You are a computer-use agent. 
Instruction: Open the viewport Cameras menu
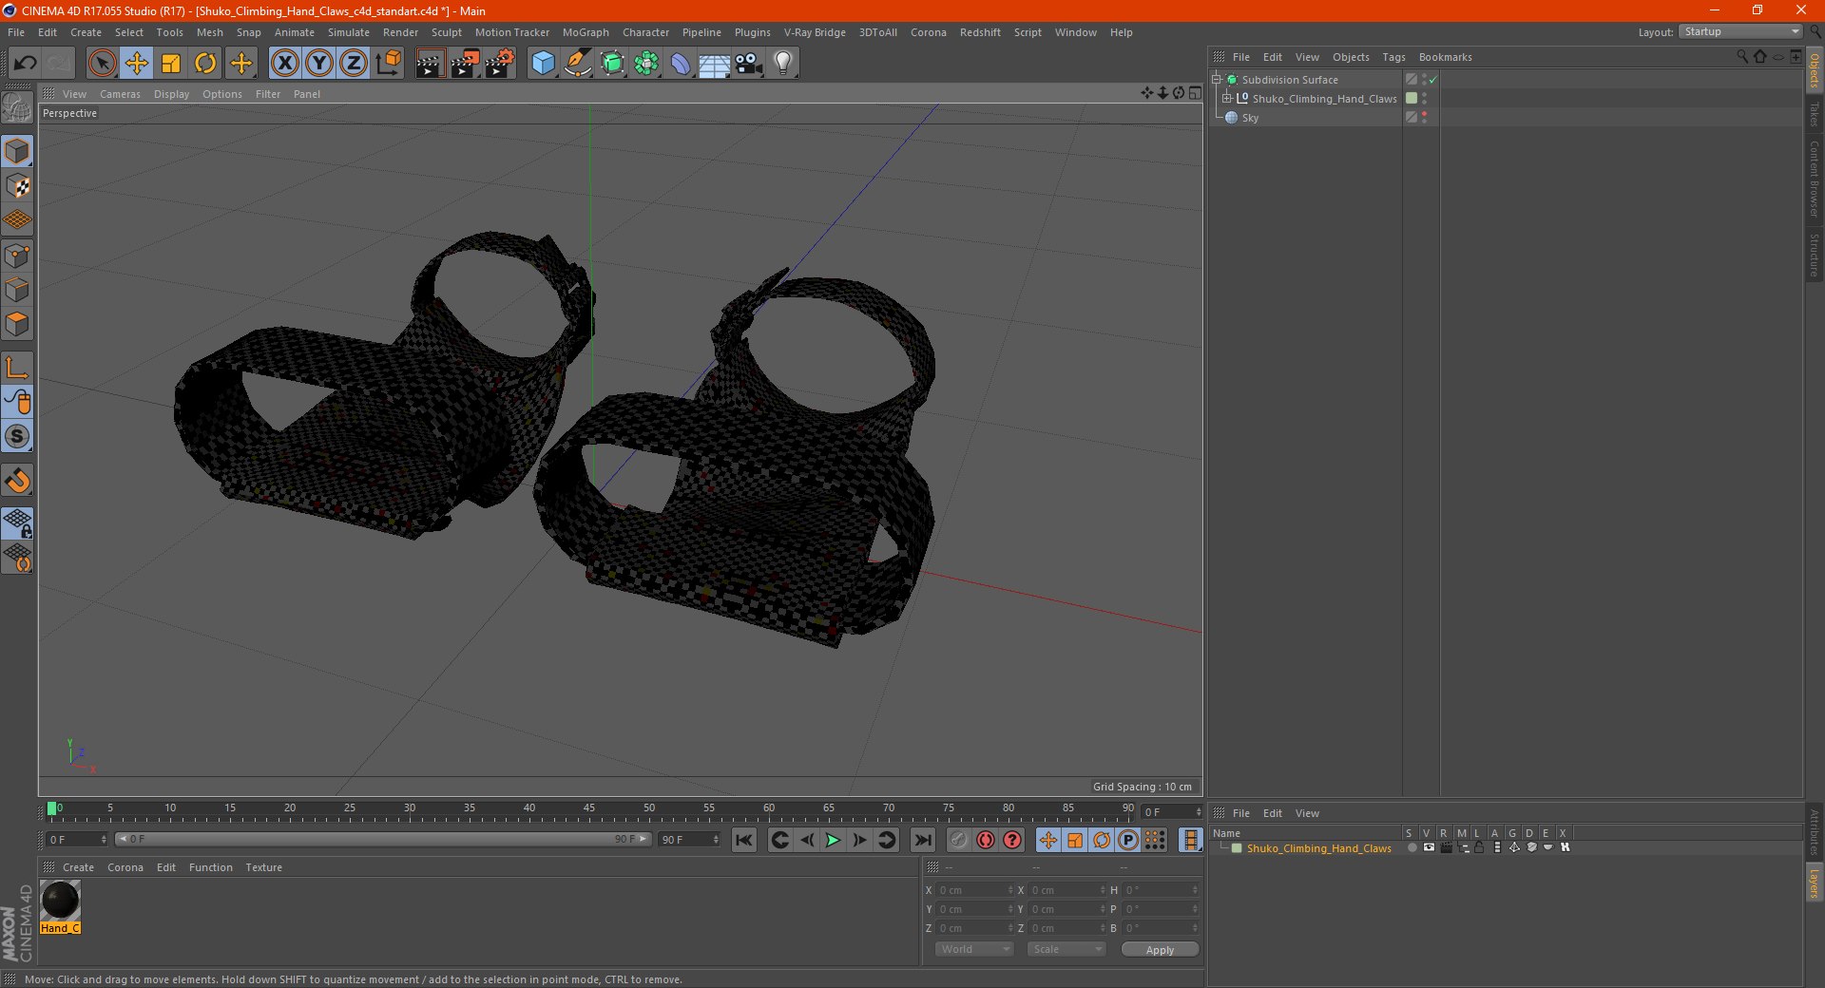120,94
